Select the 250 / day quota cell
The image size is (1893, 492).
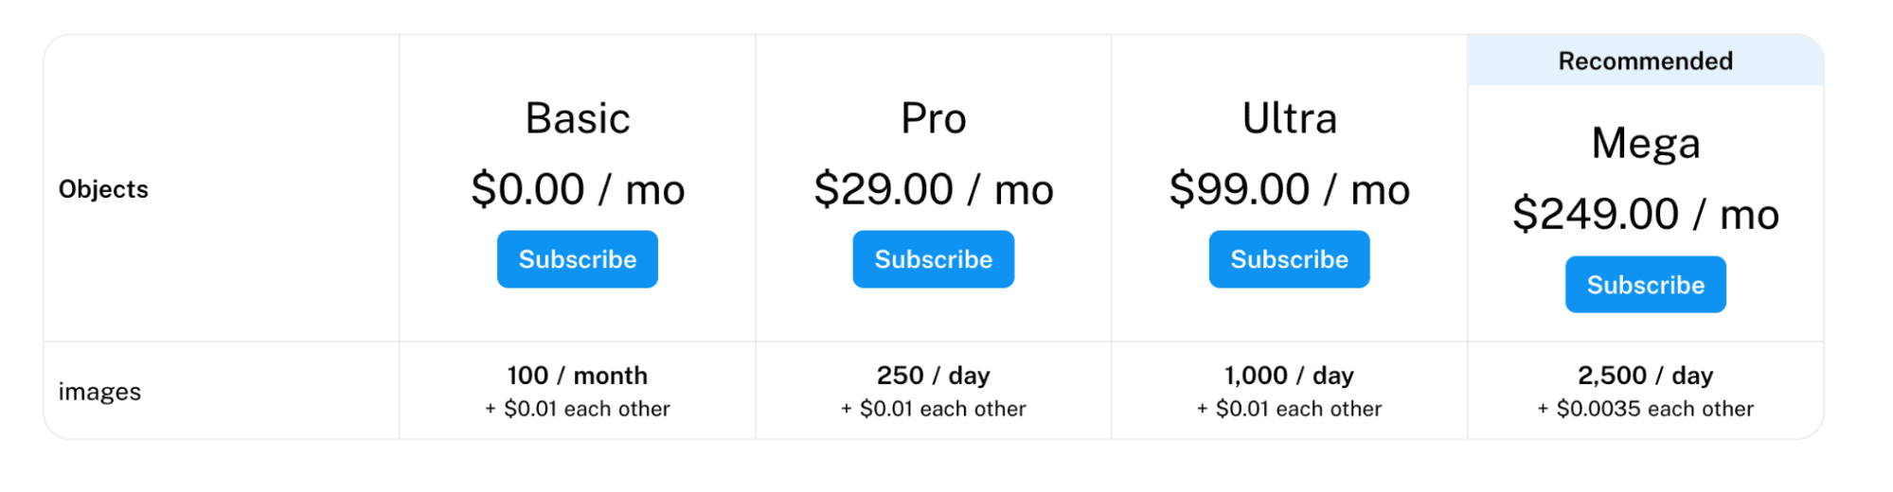(934, 391)
